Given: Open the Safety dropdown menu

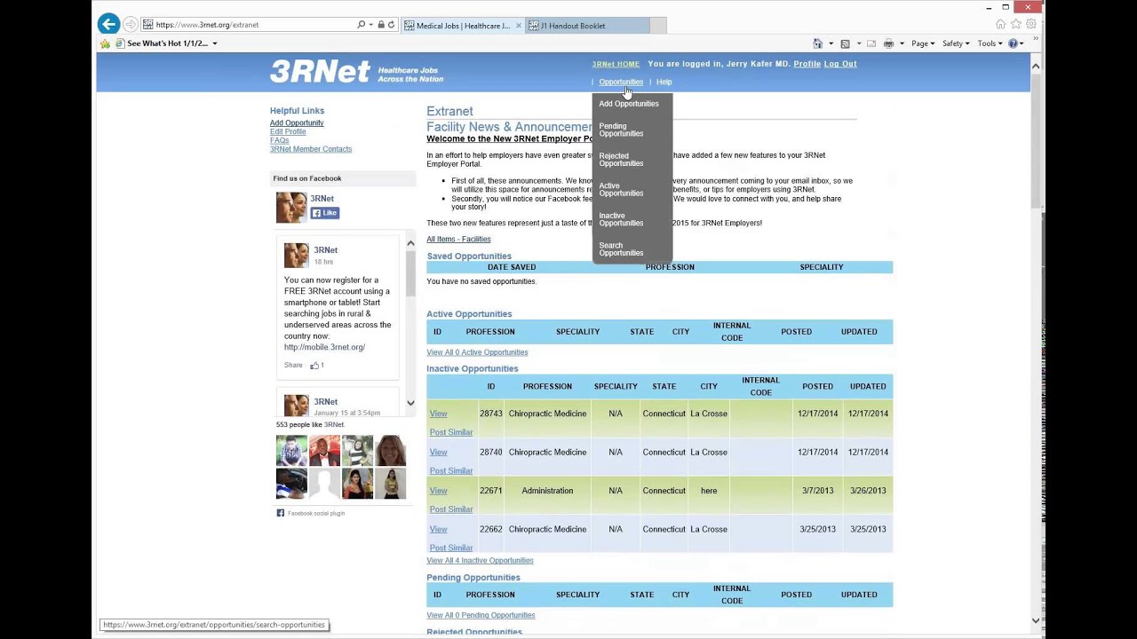Looking at the screenshot, I should [956, 43].
